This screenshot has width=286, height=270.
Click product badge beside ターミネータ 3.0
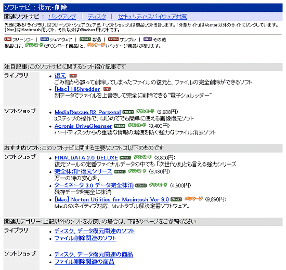[x=141, y=185]
